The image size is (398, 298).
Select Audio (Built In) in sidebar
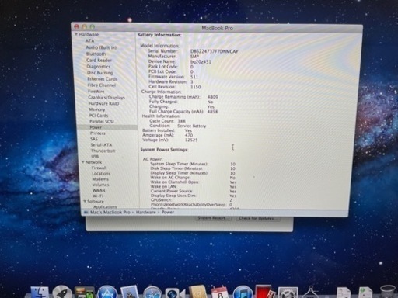pyautogui.click(x=101, y=47)
